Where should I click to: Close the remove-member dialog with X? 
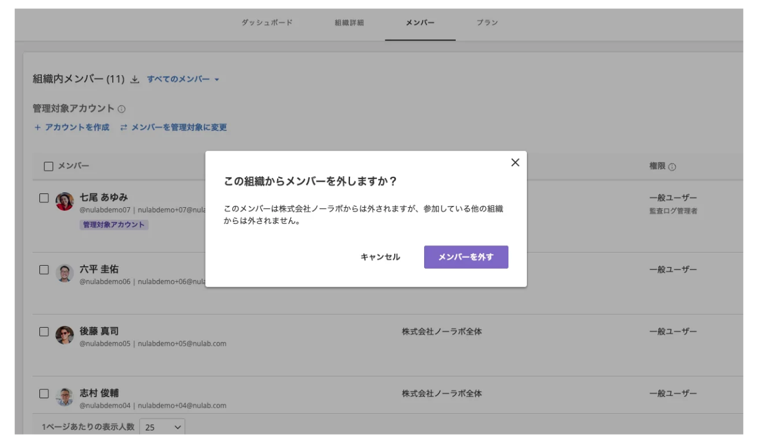click(515, 162)
